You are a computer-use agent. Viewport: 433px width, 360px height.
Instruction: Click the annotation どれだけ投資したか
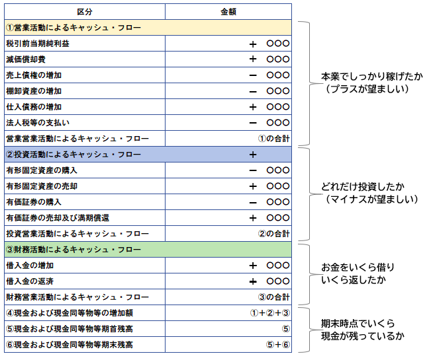363,187
